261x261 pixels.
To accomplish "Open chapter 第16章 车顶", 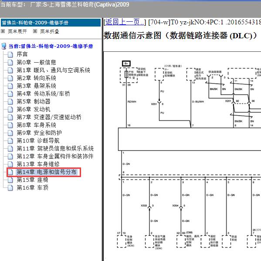I will 32,187.
